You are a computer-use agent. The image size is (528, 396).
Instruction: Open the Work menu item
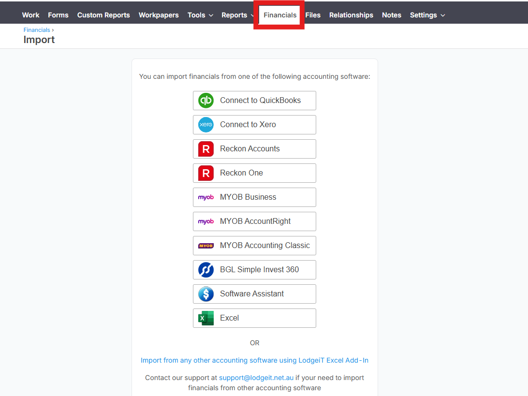tap(30, 15)
